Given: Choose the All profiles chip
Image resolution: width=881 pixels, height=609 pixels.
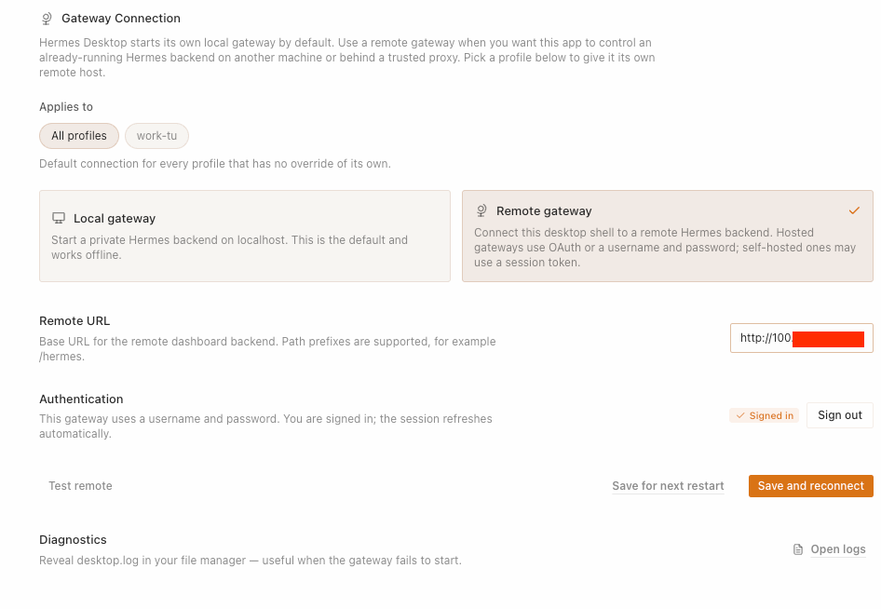Looking at the screenshot, I should point(79,136).
